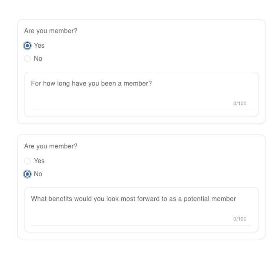Click the placeholder text about benefits as a potential member

click(x=133, y=199)
